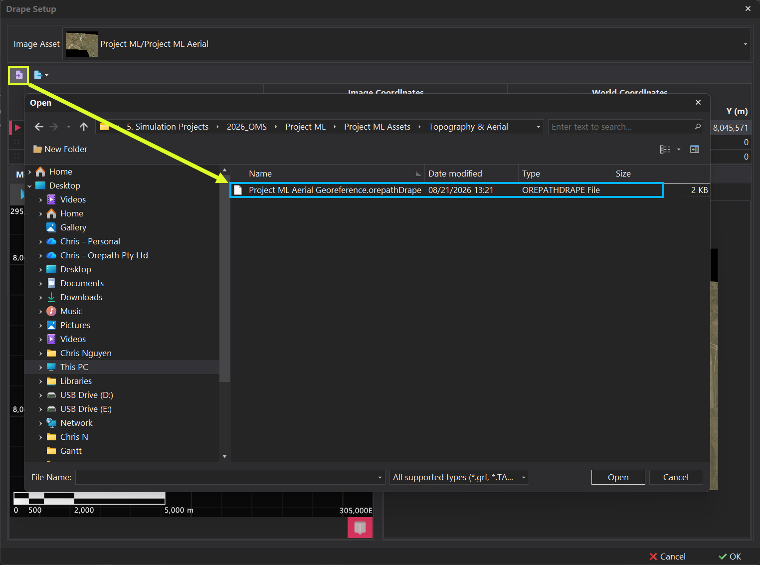Viewport: 760px width, 565px height.
Task: Click the import drape file icon
Action: 19,75
